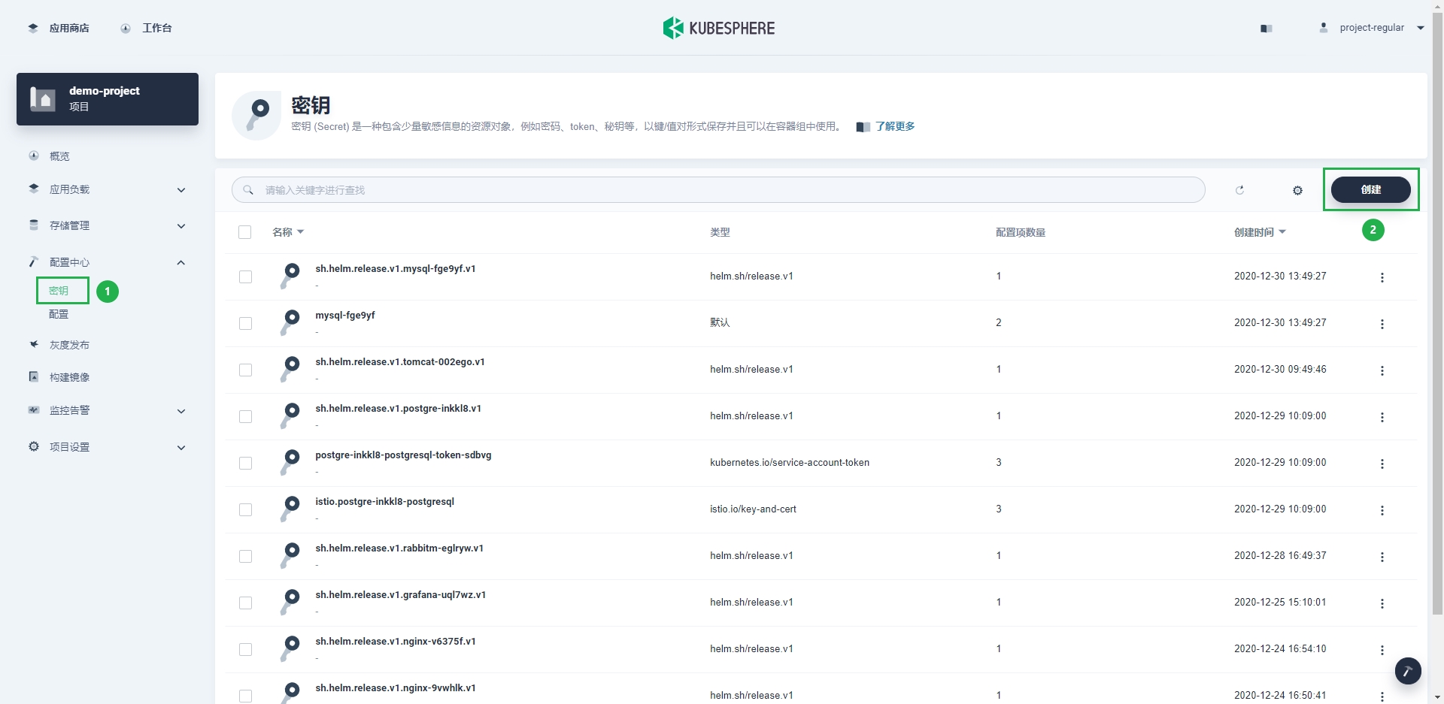Viewport: 1444px width, 704px height.
Task: Check the istio.postgre-inkkl8-postgresql row checkbox
Action: pos(246,509)
